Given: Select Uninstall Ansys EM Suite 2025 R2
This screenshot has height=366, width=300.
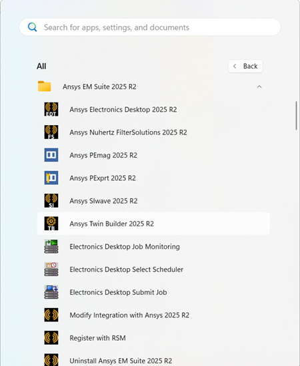Looking at the screenshot, I should coord(153,358).
